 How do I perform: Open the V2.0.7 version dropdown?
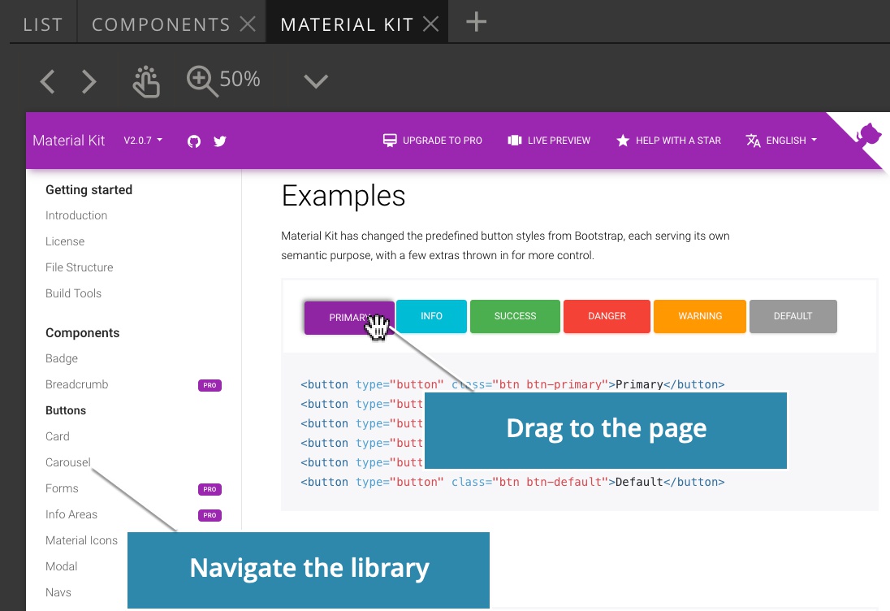tap(143, 141)
